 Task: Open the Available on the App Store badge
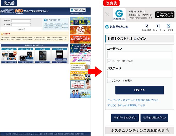coord(165,14)
